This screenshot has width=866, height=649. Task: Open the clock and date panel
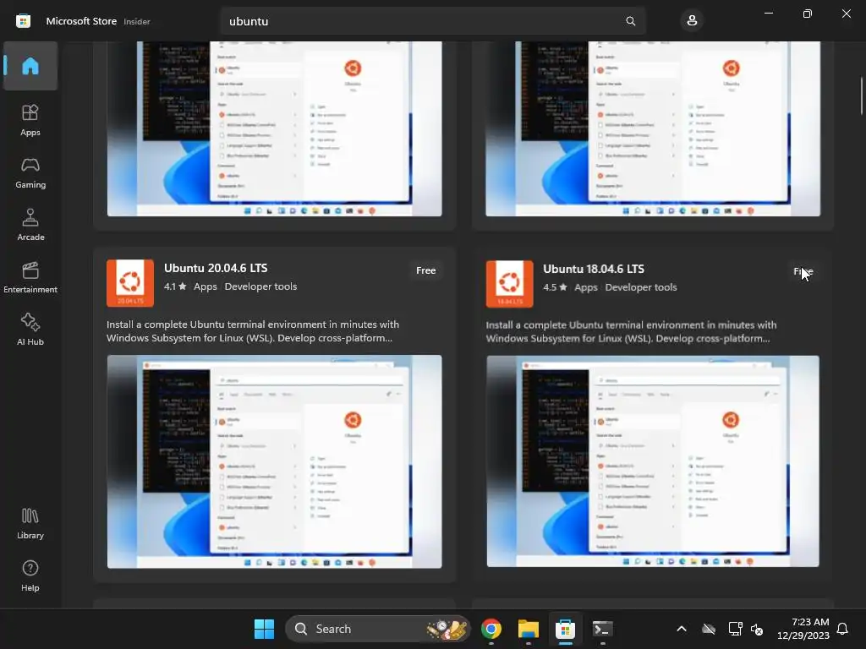(803, 629)
